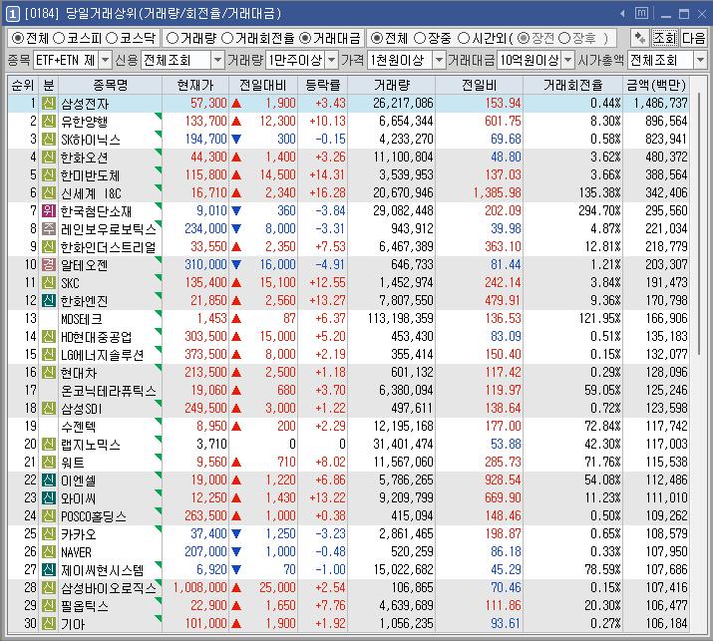Click the 신 badge icon for 삼성SDI
Image resolution: width=713 pixels, height=641 pixels.
(x=49, y=409)
